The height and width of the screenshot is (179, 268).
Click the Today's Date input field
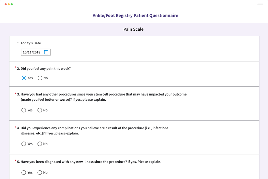click(36, 52)
